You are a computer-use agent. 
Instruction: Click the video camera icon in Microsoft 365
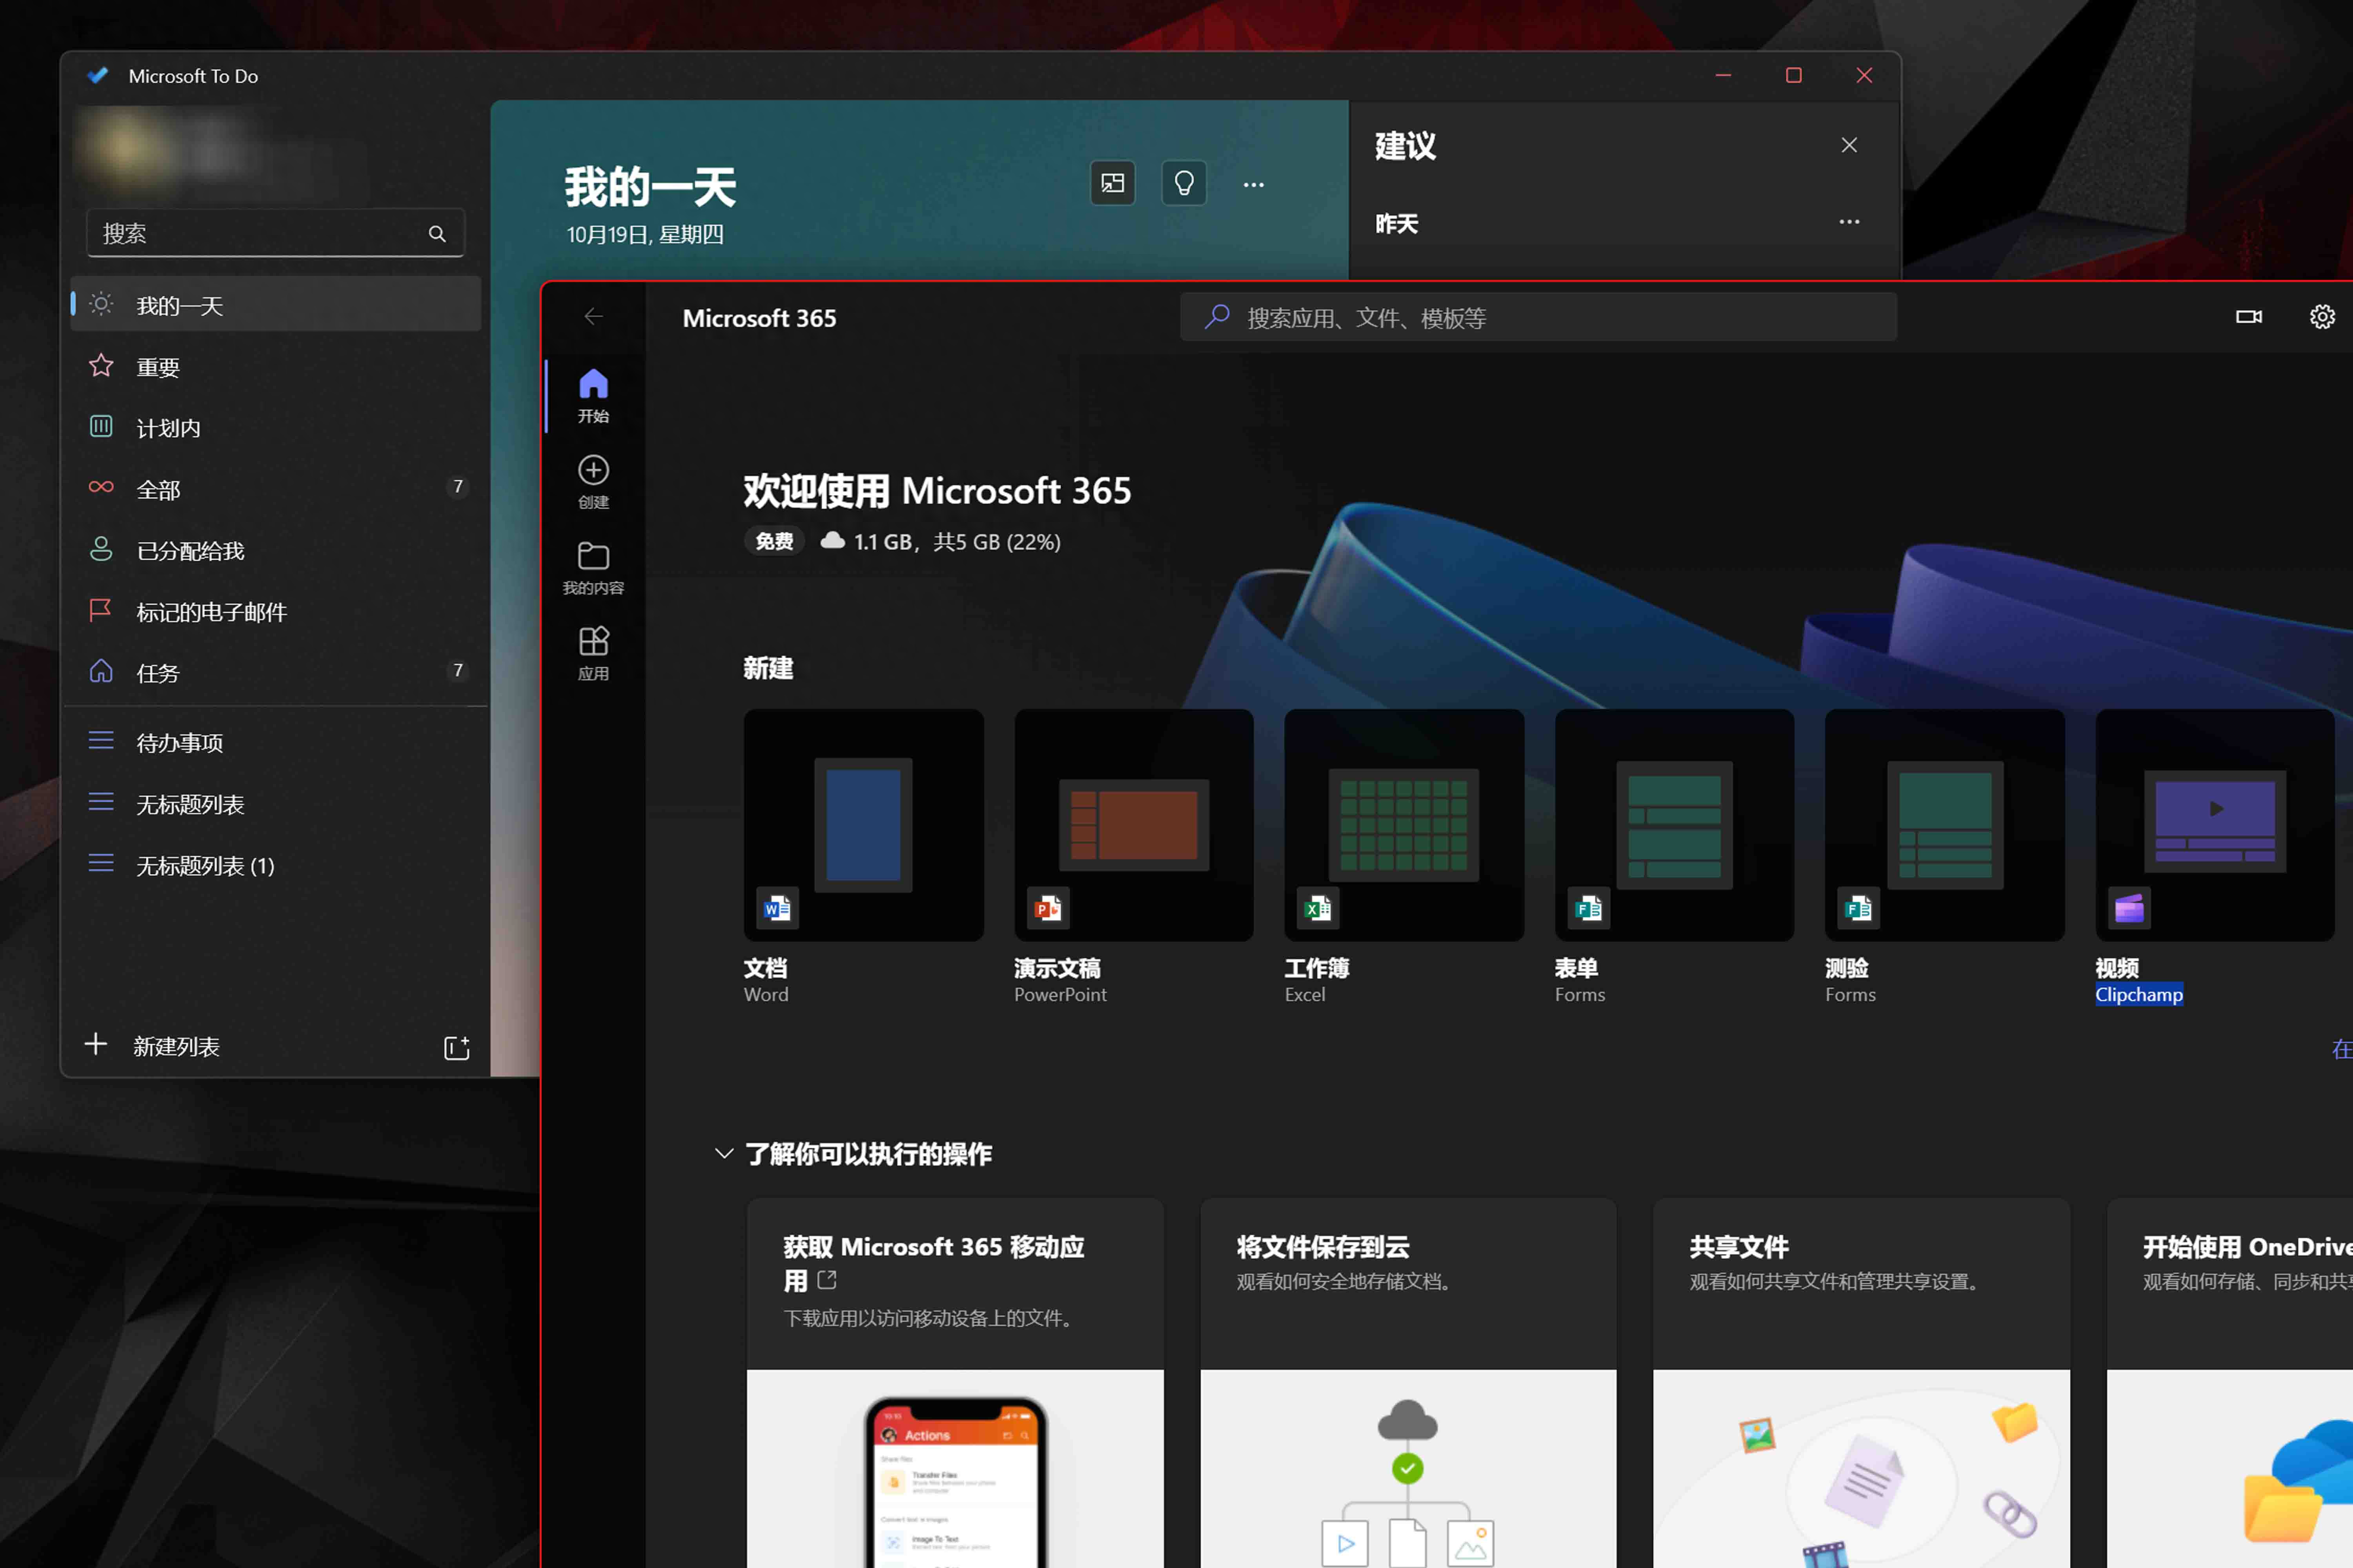click(2248, 317)
